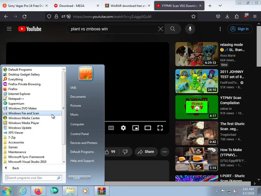Image resolution: width=261 pixels, height=196 pixels.
Task: Open 2011 JOHNNY TEST video thumbnail
Action: [x=197, y=81]
